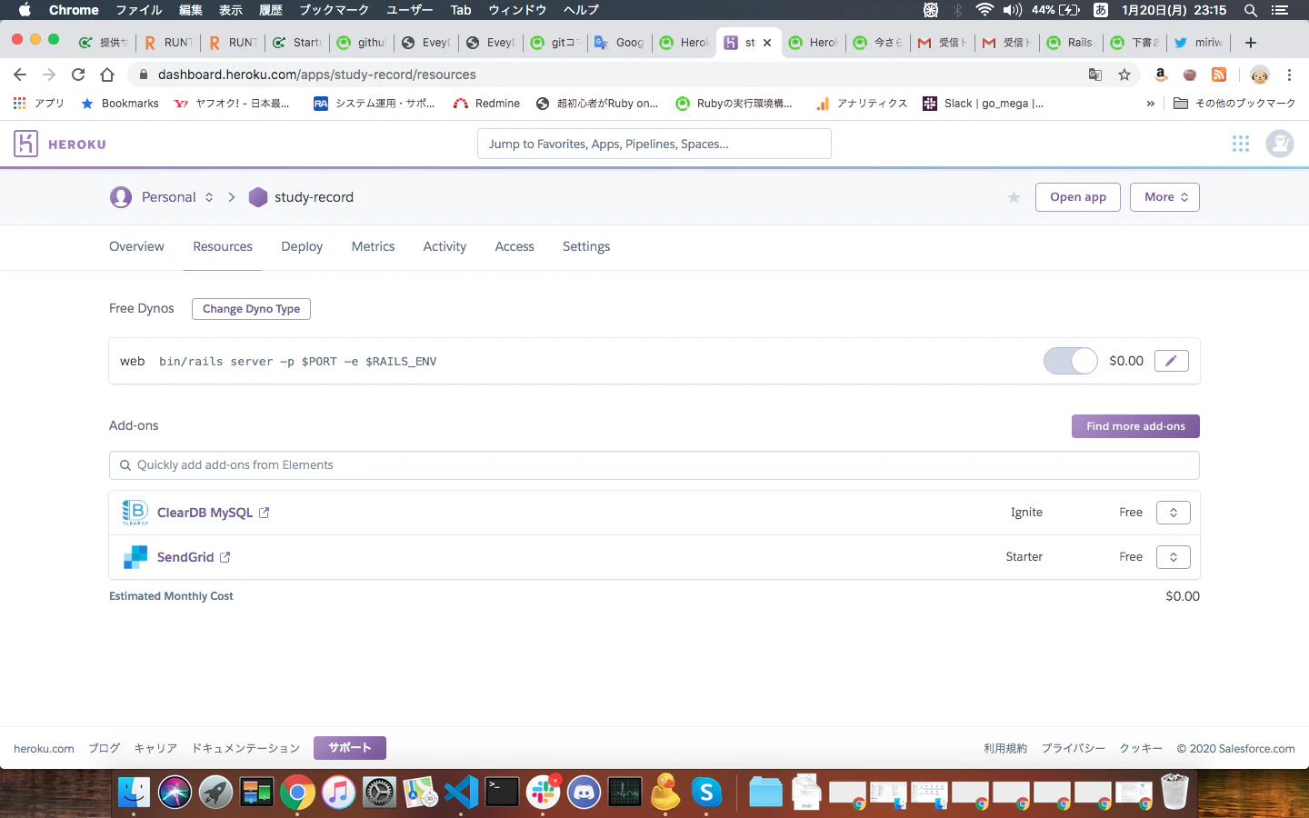The height and width of the screenshot is (818, 1309).
Task: Expand the SendGrid options dropdown
Action: point(1174,557)
